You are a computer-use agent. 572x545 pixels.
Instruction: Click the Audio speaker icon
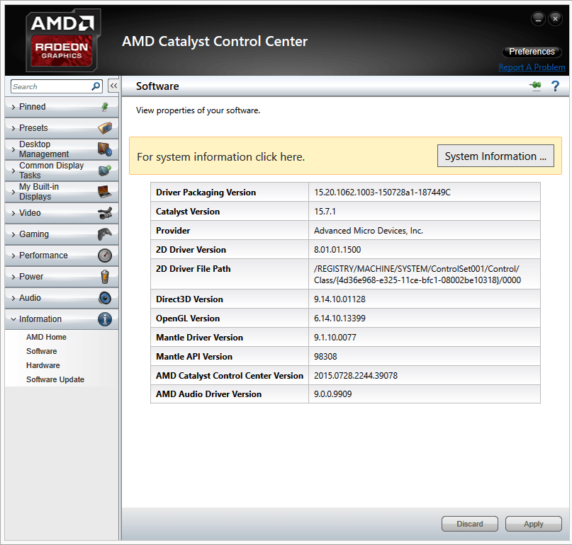coord(105,298)
